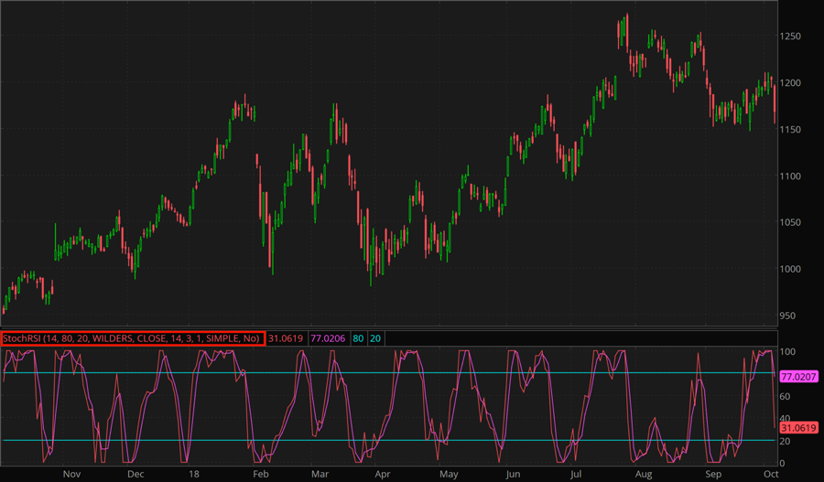Viewport: 824px width, 482px height.
Task: Click the 1250 price axis label
Action: coord(793,37)
